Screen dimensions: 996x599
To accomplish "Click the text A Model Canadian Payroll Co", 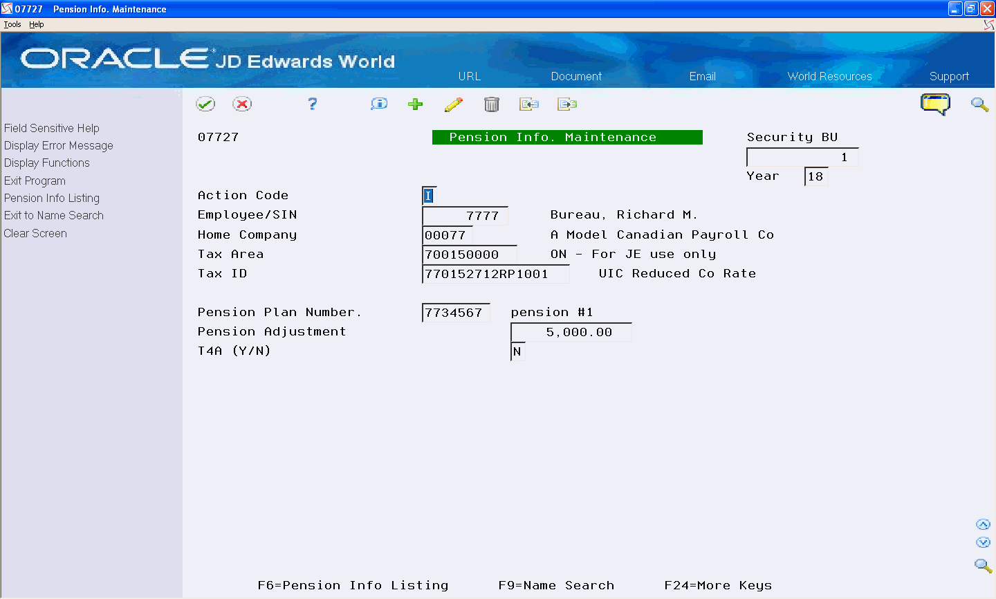I will point(662,234).
